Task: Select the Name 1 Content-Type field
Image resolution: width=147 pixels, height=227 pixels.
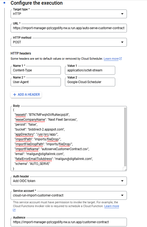Action: click(x=36, y=70)
